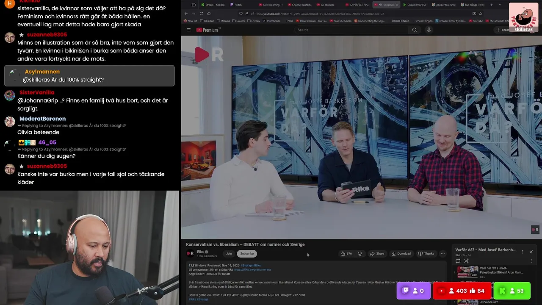Share the Riks debate video
542x305 pixels.
(x=377, y=254)
